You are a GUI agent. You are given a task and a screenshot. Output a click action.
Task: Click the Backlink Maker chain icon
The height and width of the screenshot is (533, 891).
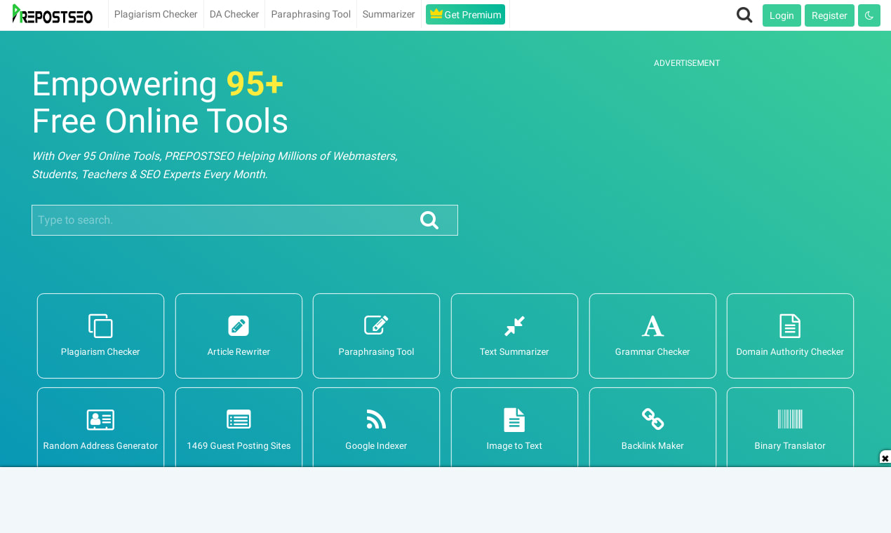point(652,419)
